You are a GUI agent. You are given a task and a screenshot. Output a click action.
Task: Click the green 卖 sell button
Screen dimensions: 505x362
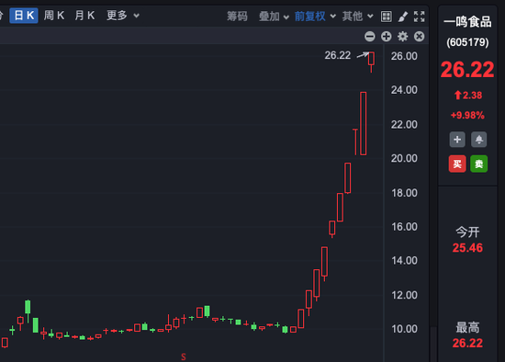click(479, 164)
